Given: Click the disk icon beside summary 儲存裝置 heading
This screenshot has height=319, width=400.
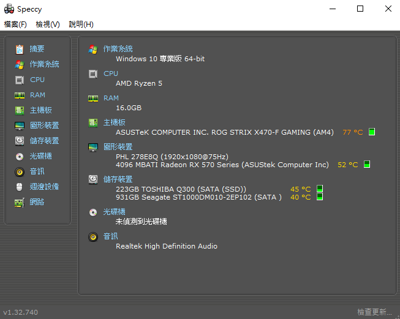Looking at the screenshot, I should 93,179.
